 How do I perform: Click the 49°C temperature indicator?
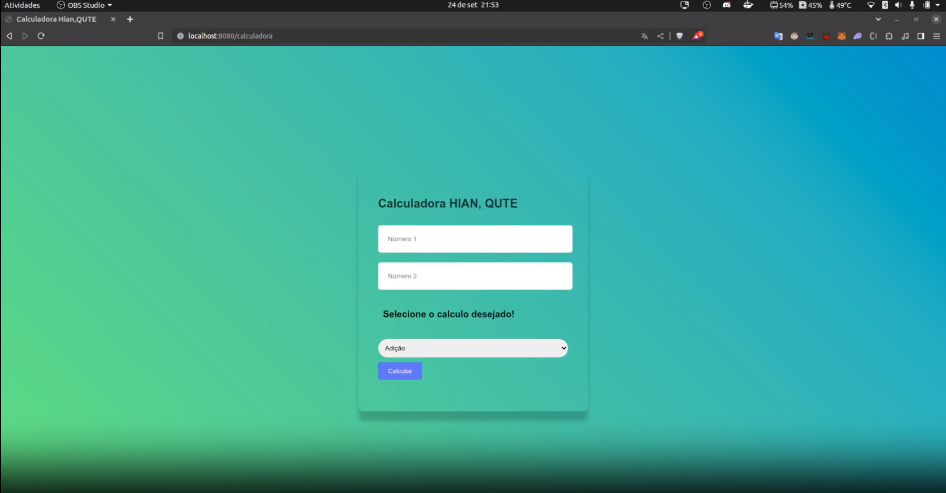840,5
